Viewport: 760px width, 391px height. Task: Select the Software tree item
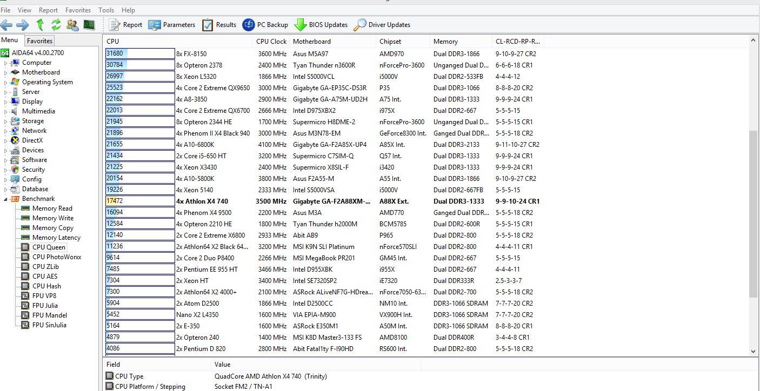pyautogui.click(x=29, y=160)
